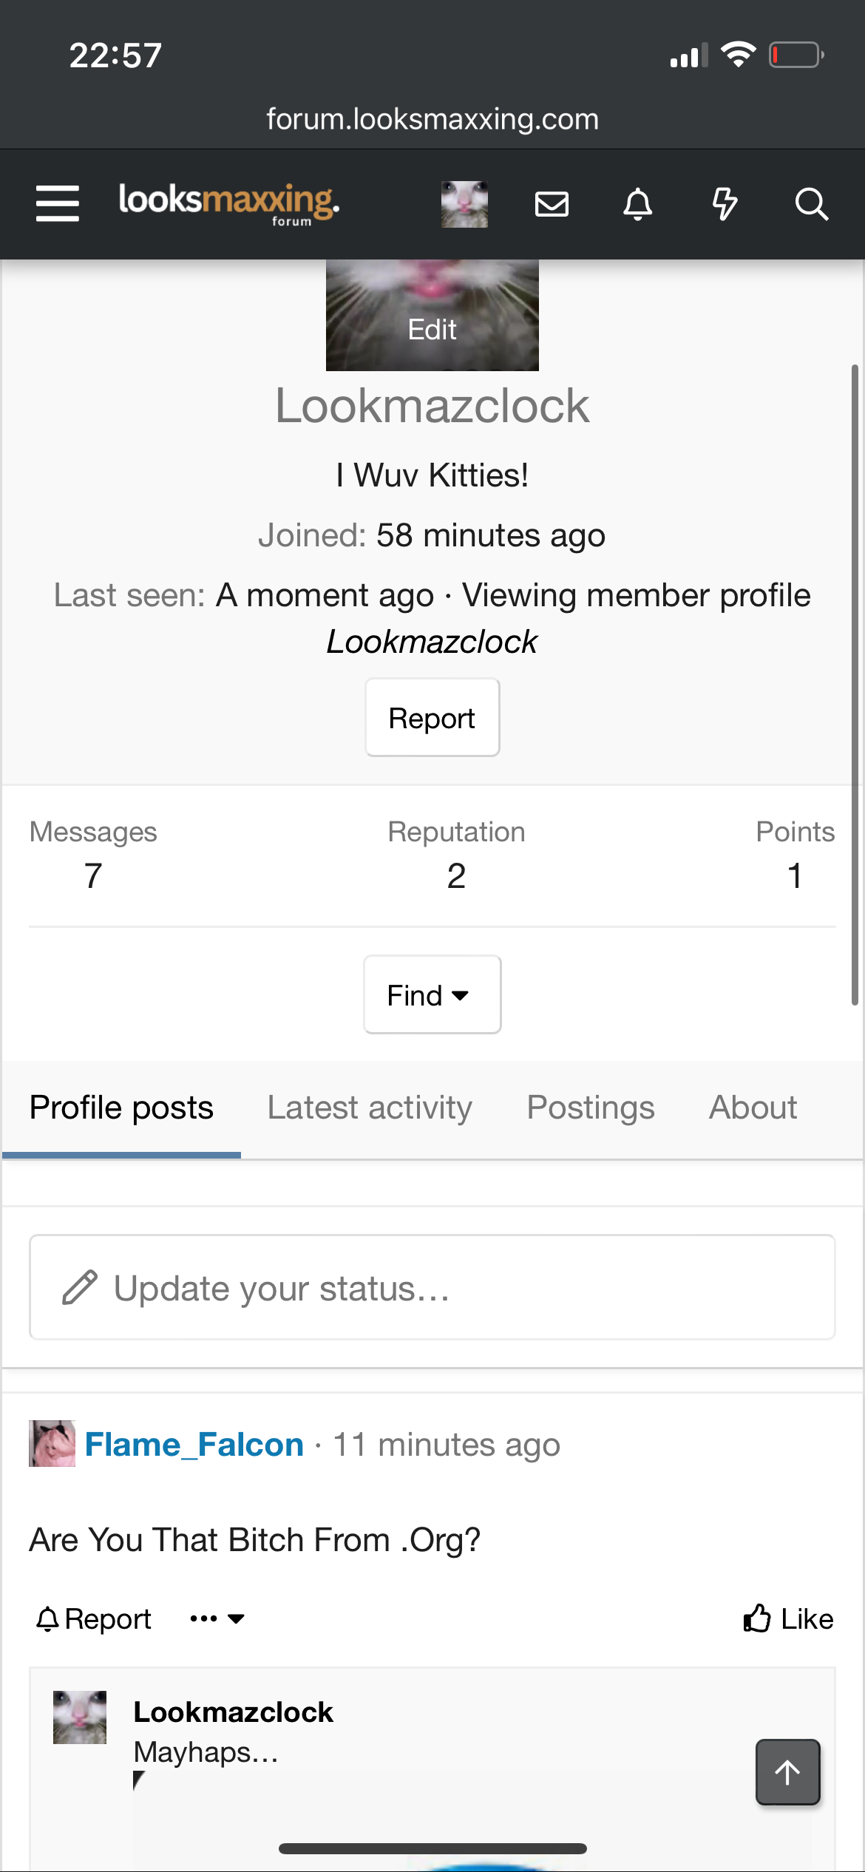Click the Update your status field
The image size is (865, 1872).
432,1288
